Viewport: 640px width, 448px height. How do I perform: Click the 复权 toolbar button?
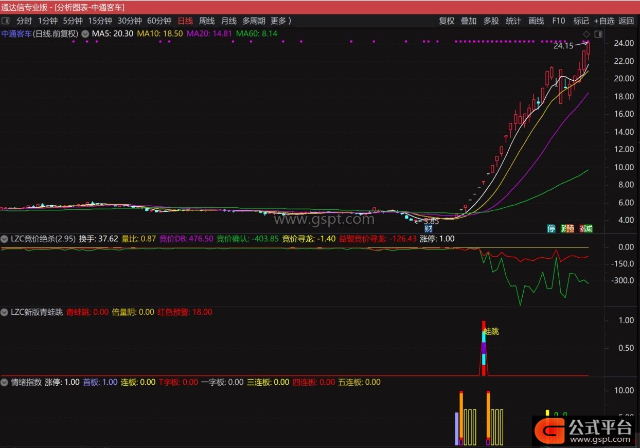(x=447, y=21)
